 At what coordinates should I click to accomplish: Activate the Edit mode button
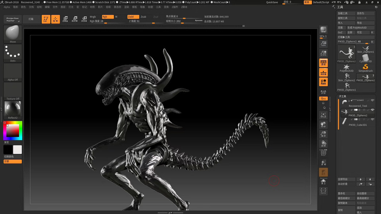46,19
